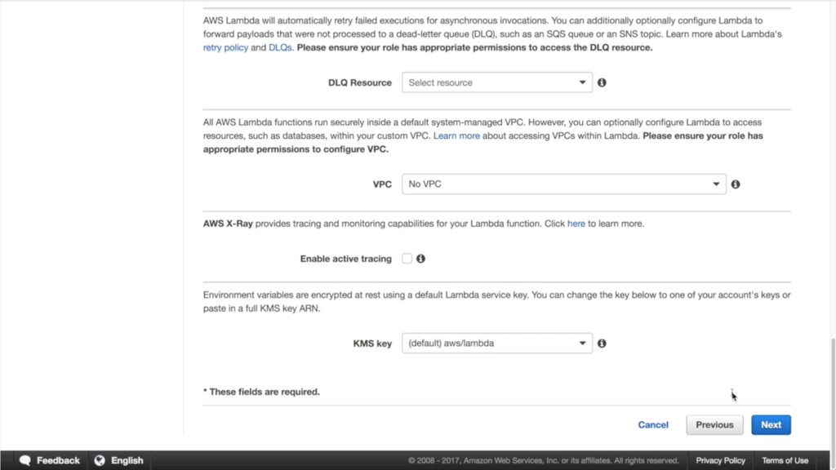Click the info icon beside DLQ Resource
The height and width of the screenshot is (470, 836).
point(602,82)
